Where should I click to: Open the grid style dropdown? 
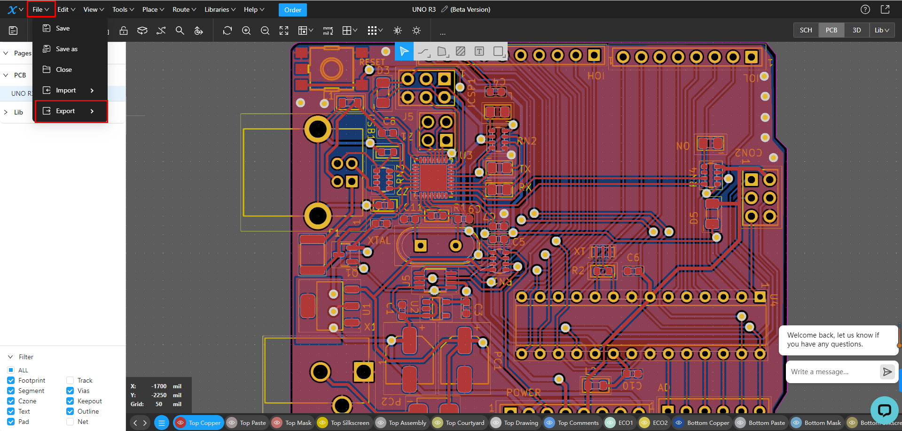(x=350, y=31)
